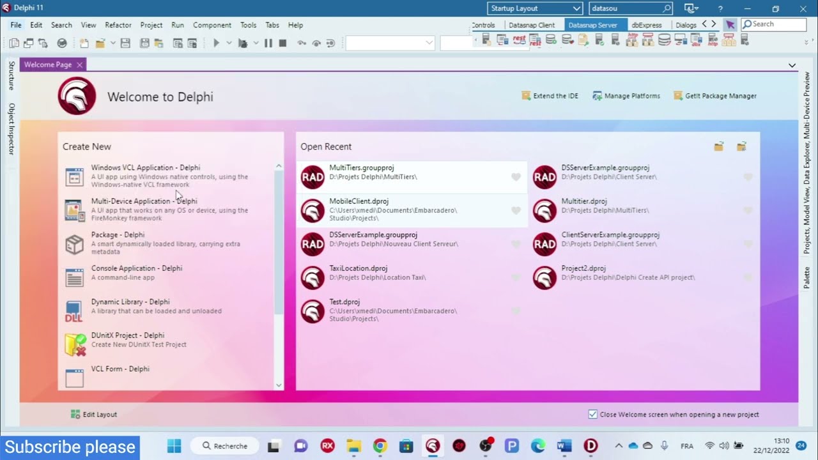Click the New items icon in the toolbar

(x=84, y=43)
